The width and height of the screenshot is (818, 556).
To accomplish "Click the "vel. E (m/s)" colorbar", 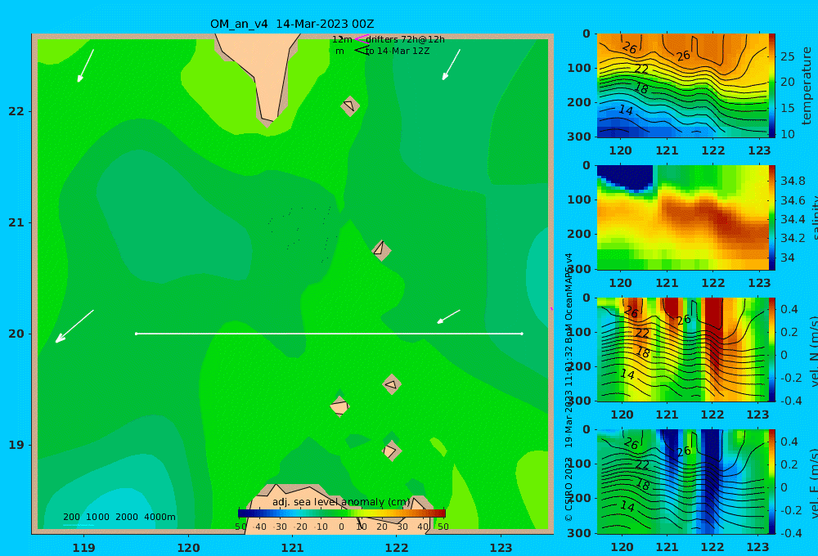I will coord(772,482).
